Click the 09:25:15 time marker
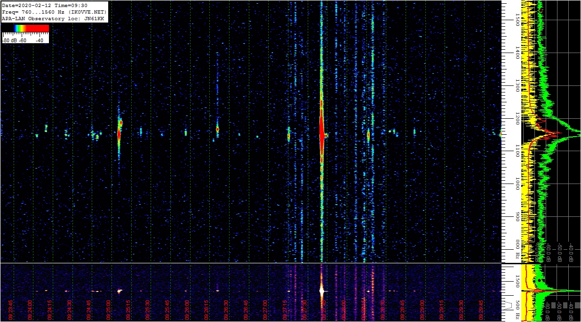The width and height of the screenshot is (581, 322). (128, 310)
